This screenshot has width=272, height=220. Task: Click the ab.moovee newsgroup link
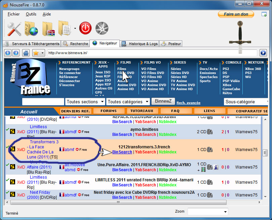[x=75, y=165]
